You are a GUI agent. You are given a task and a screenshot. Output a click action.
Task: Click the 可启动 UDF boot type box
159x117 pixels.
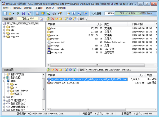point(28,19)
